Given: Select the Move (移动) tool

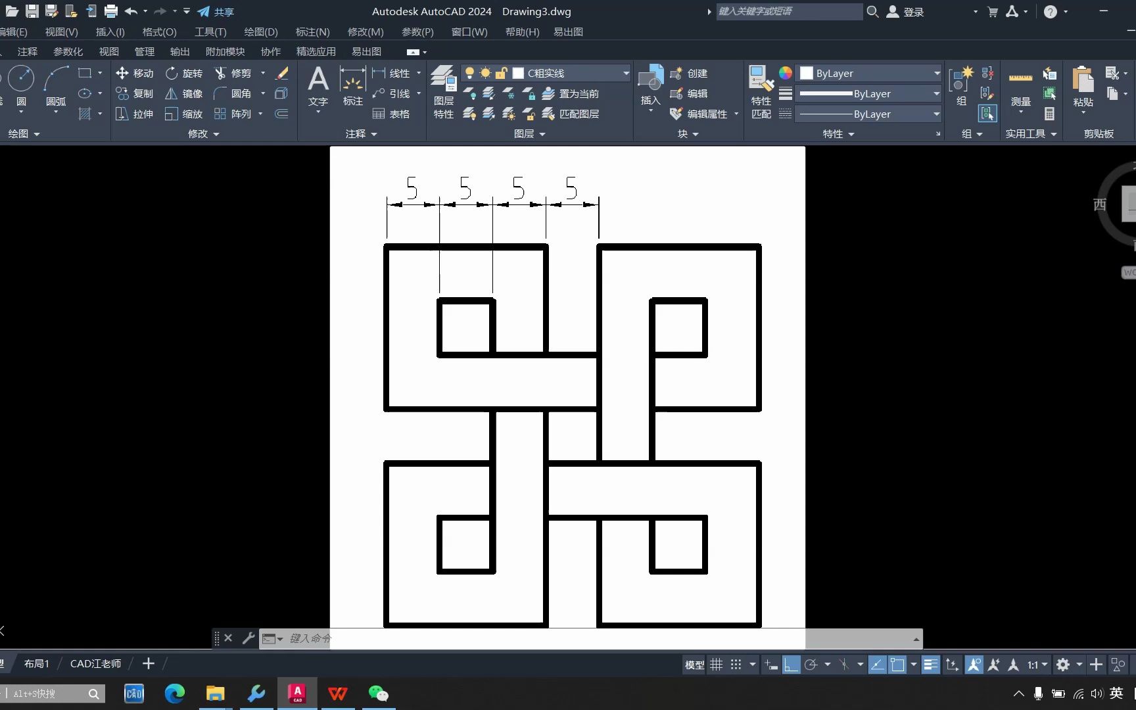Looking at the screenshot, I should [134, 73].
